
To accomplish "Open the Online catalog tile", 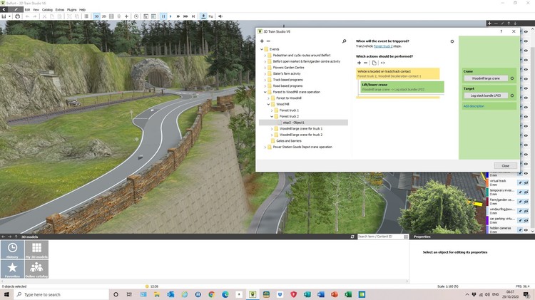I will [x=37, y=269].
